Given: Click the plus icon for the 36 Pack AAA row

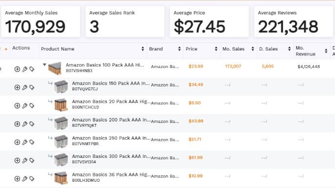Looking at the screenshot, I should click(x=17, y=179).
